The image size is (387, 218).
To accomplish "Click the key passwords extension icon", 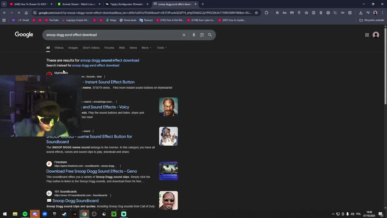I will pos(285,13).
